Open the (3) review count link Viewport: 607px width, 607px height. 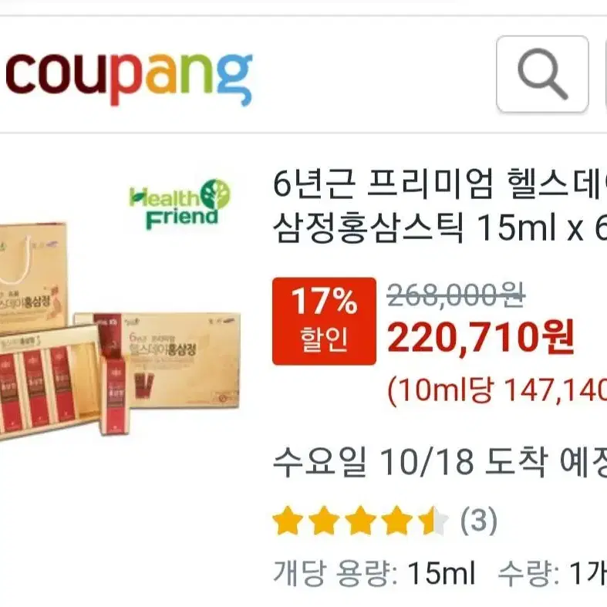pyautogui.click(x=478, y=521)
